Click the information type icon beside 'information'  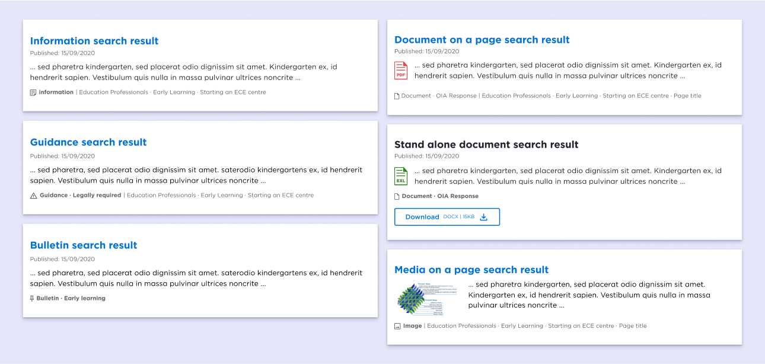click(33, 92)
